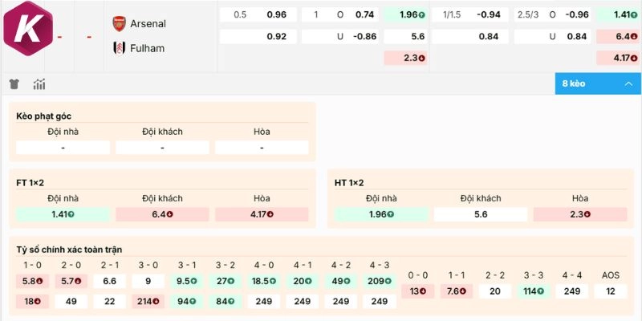The image size is (642, 321).
Task: Select FT 1×2 home odds 1.41
Action: tap(63, 214)
